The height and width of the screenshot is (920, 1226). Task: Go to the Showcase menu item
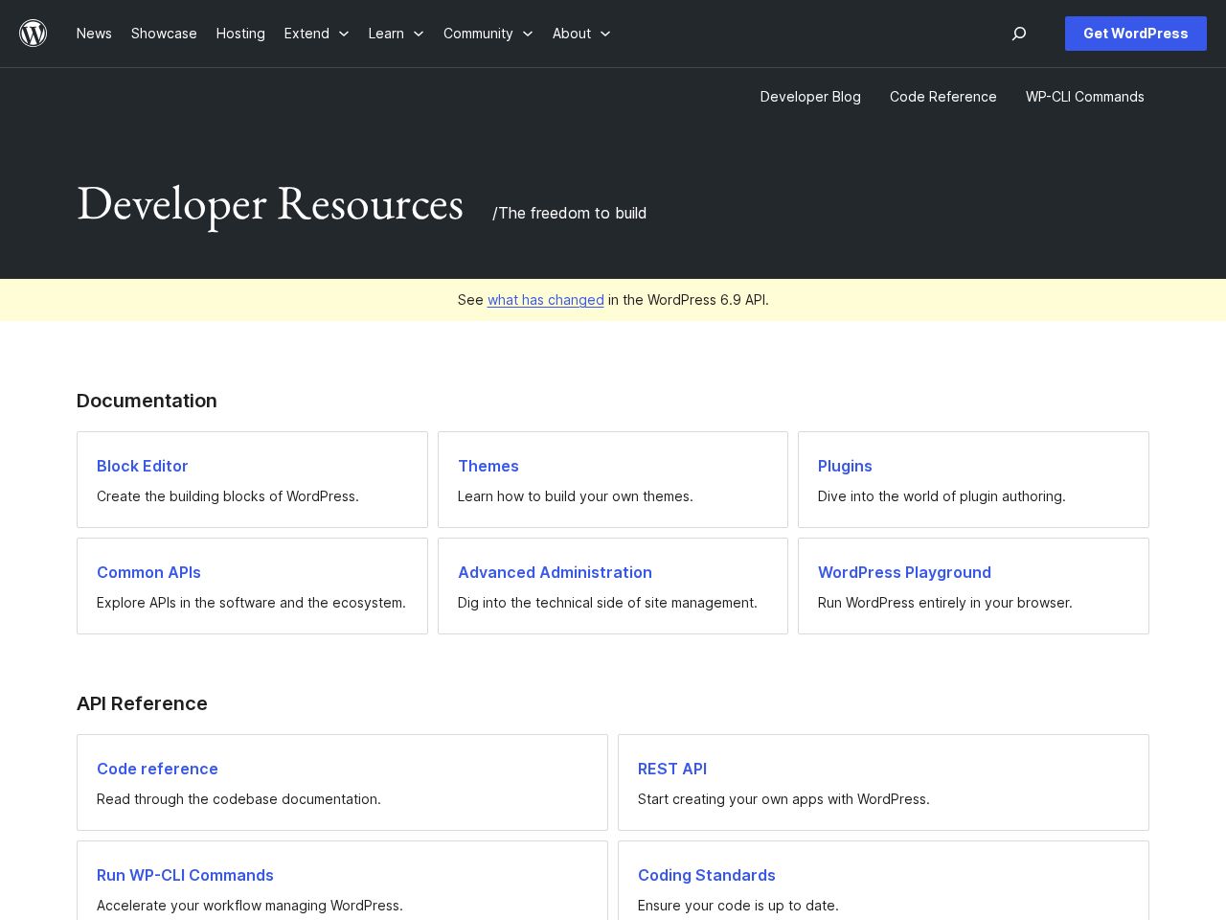coord(164,34)
